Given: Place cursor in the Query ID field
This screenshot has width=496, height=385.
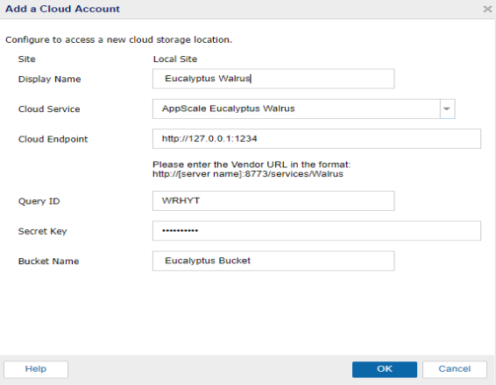Looking at the screenshot, I should coord(273,201).
